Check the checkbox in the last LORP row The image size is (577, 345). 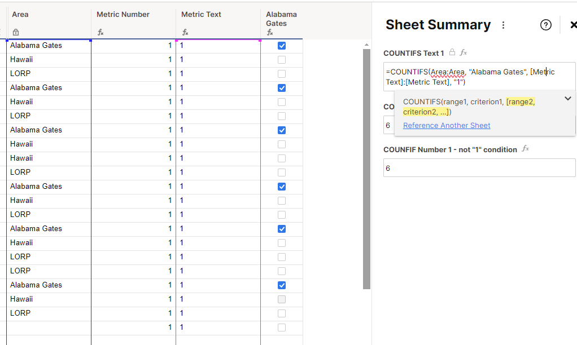(x=282, y=313)
